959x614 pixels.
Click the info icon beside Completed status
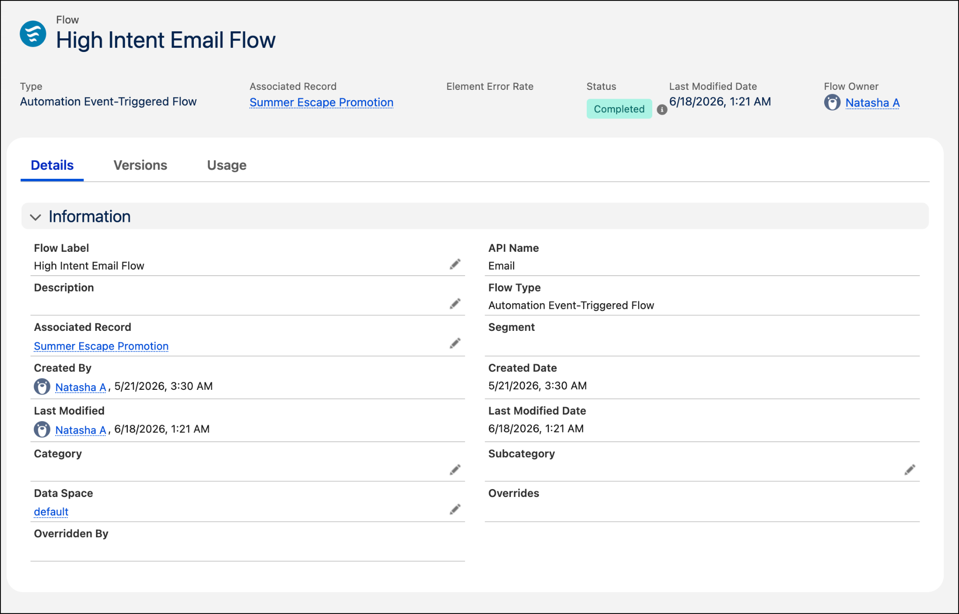662,110
